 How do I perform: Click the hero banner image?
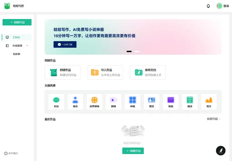pos(133,37)
